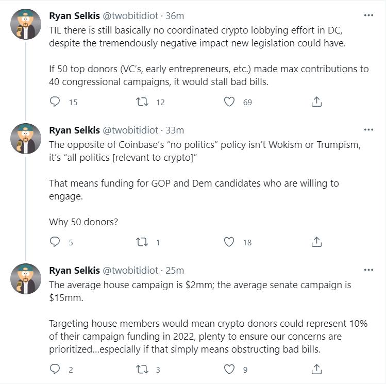Image resolution: width=386 pixels, height=384 pixels.
Task: Retweet the tweet with 12 retweets
Action: (142, 102)
